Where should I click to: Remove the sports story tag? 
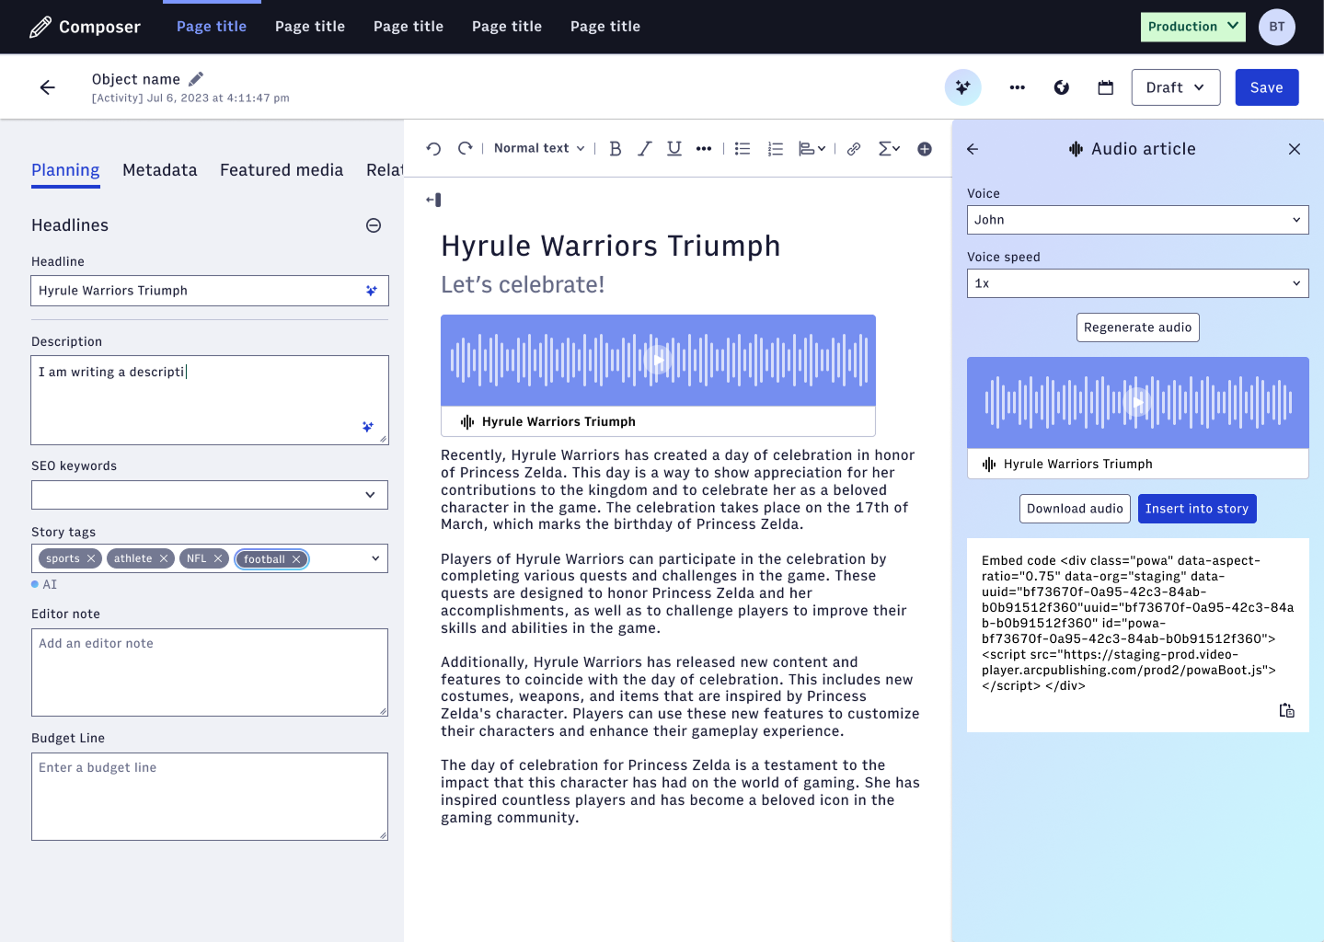point(91,558)
